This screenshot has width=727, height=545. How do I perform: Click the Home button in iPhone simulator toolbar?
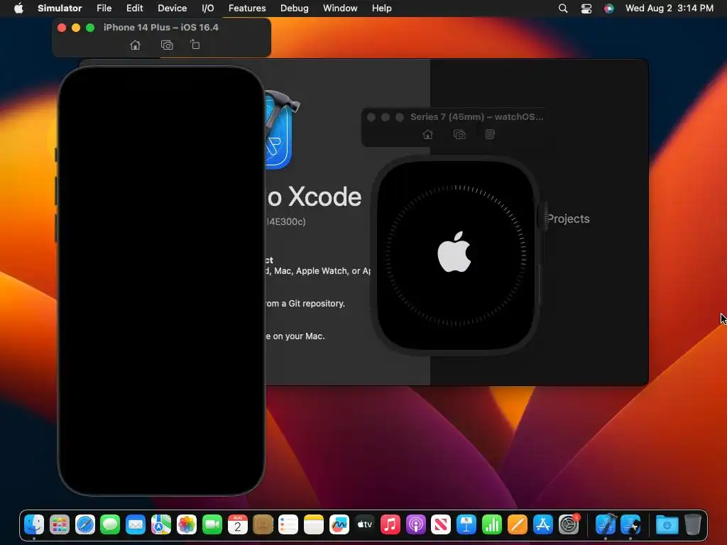point(135,45)
